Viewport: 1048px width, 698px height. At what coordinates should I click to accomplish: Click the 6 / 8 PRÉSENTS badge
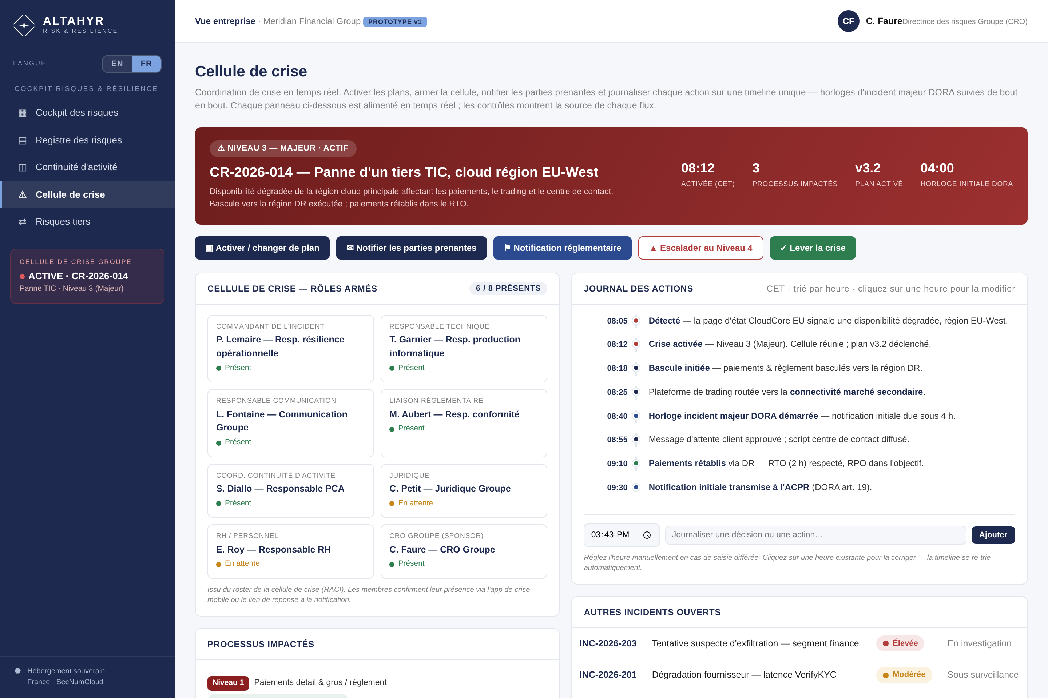508,288
